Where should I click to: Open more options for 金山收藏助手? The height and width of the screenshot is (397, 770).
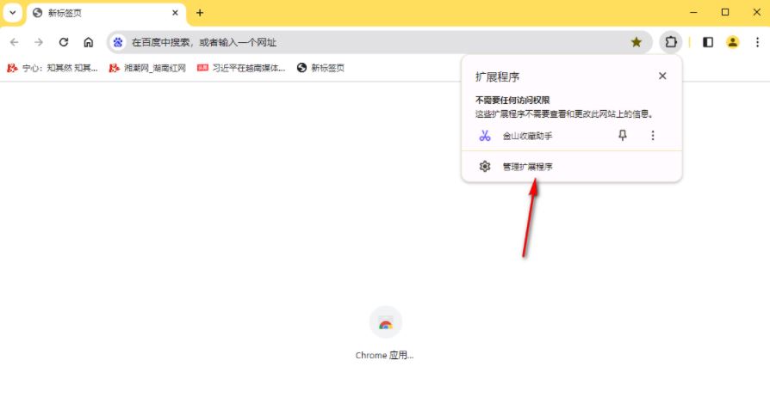click(653, 135)
